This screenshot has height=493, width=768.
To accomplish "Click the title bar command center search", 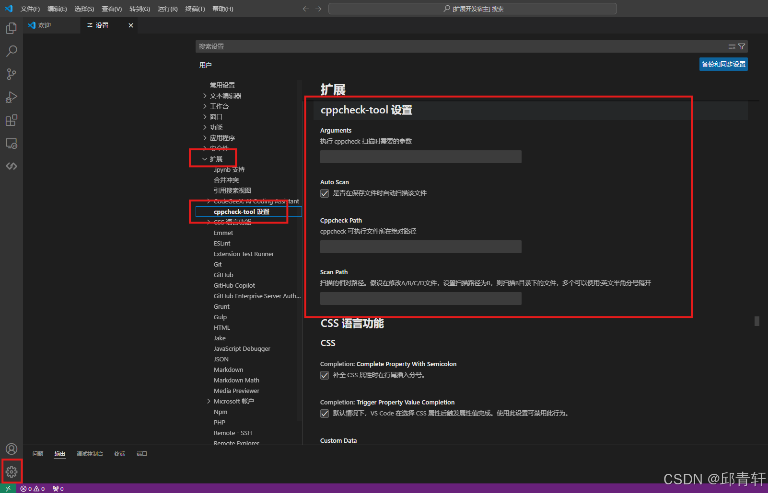I will [x=473, y=9].
